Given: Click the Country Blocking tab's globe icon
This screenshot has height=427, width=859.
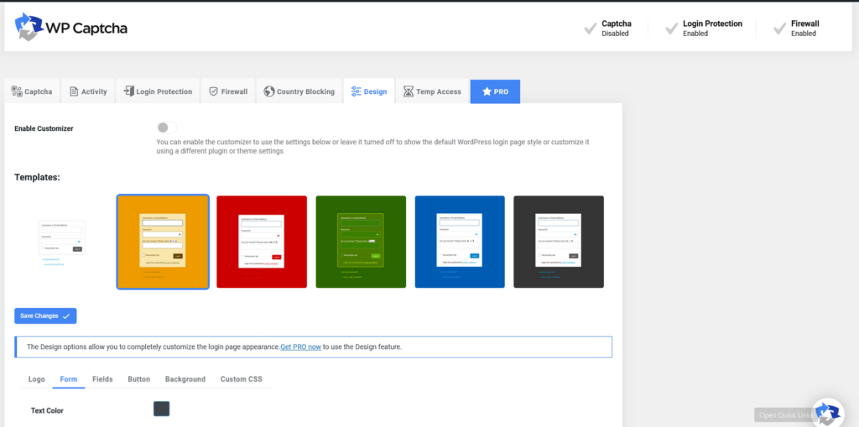Looking at the screenshot, I should click(269, 91).
